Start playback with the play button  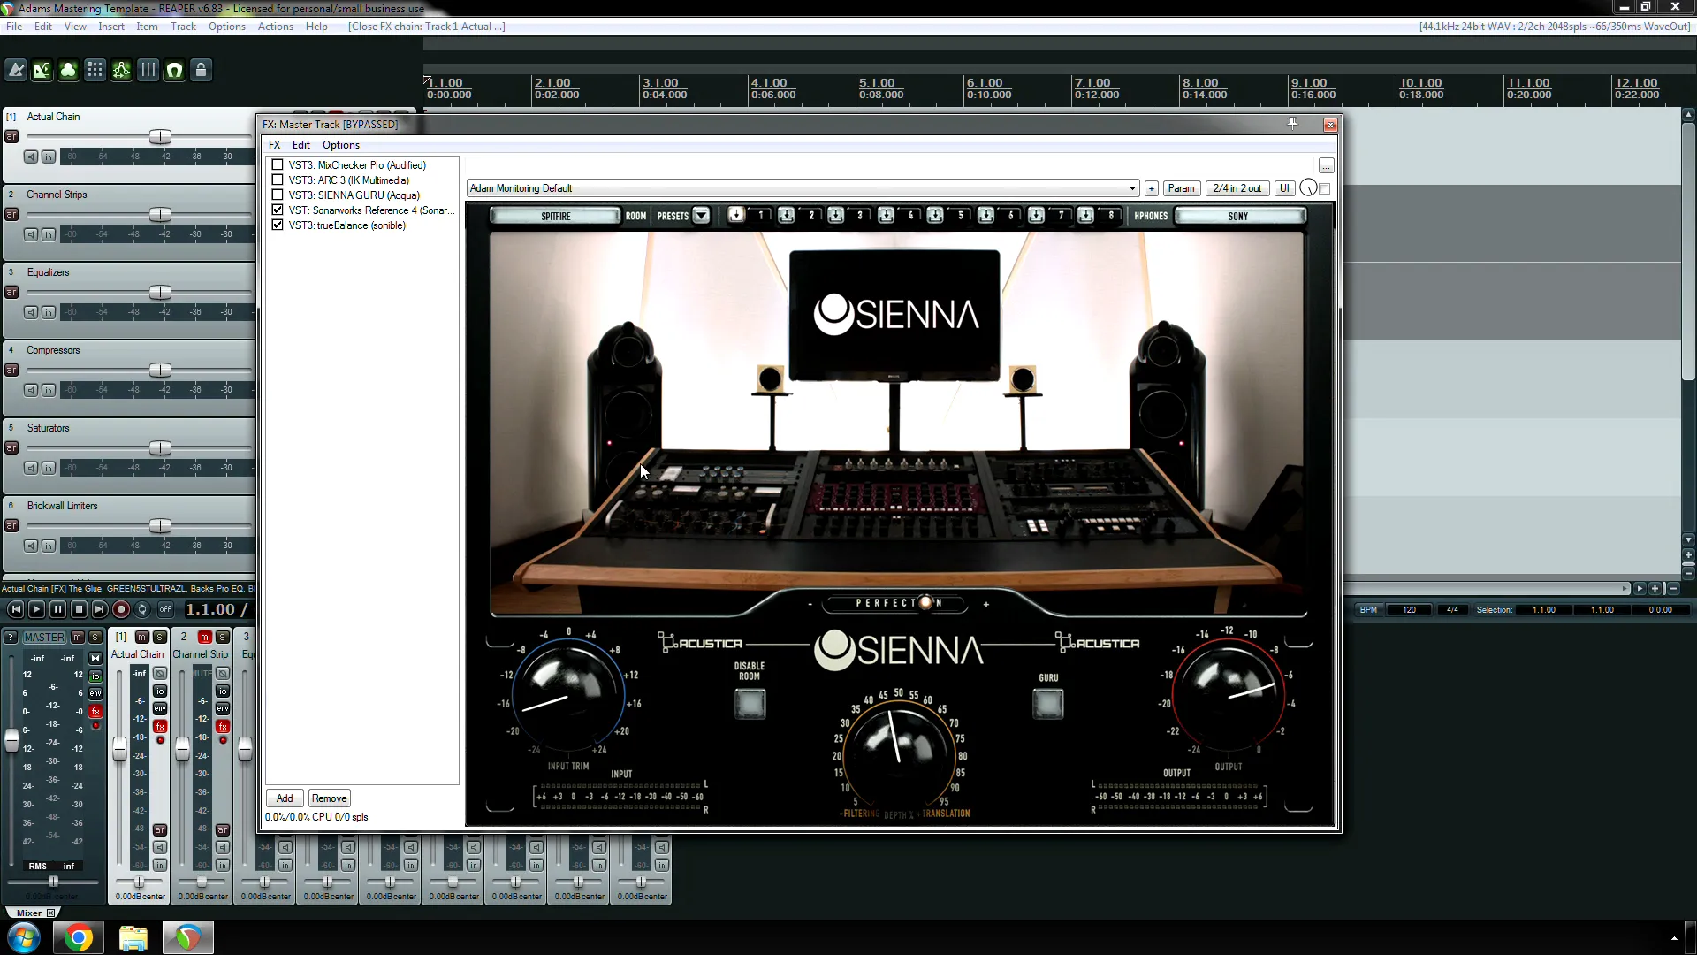coord(36,609)
